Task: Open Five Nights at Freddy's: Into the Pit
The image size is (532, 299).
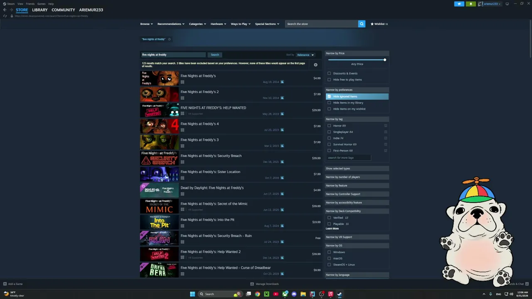Action: tap(231, 222)
